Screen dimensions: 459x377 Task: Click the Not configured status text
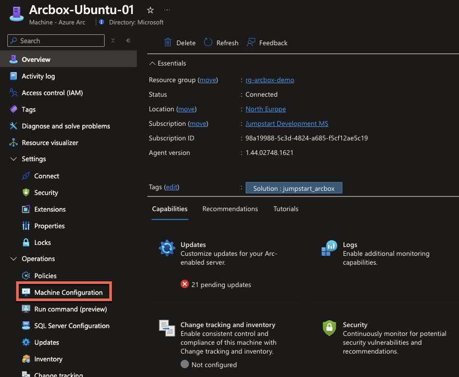[x=214, y=365]
